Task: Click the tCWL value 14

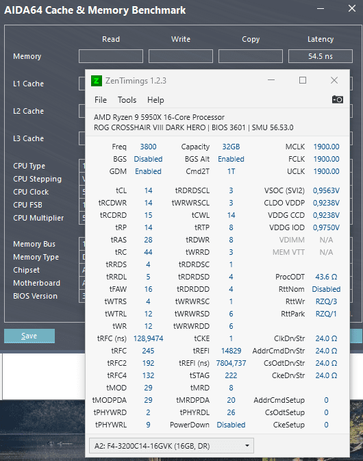Action: 231,215
